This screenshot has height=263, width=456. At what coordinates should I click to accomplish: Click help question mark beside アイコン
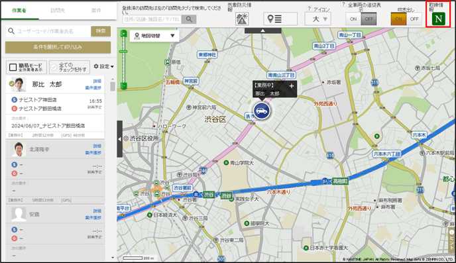coord(309,9)
